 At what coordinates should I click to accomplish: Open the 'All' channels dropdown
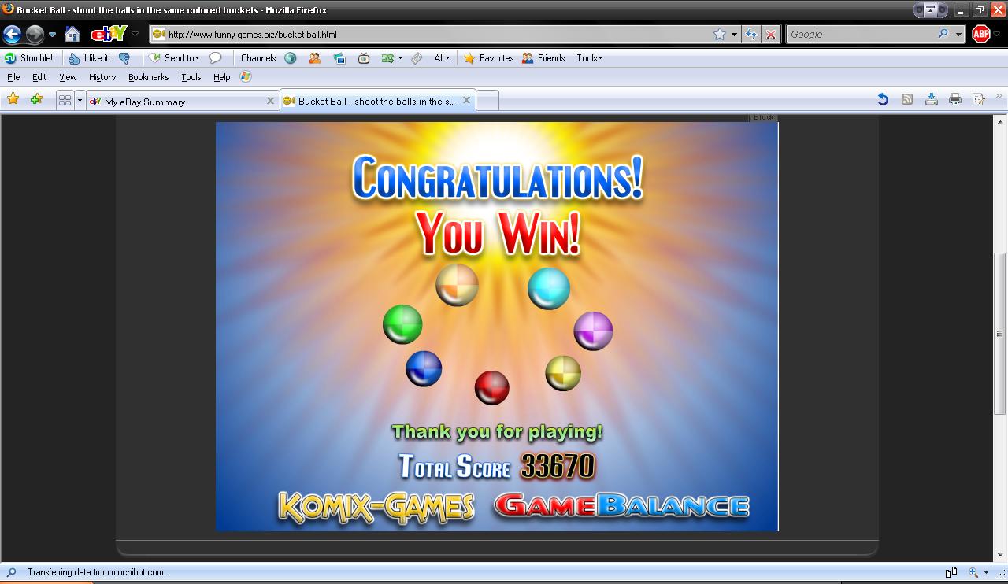(442, 58)
